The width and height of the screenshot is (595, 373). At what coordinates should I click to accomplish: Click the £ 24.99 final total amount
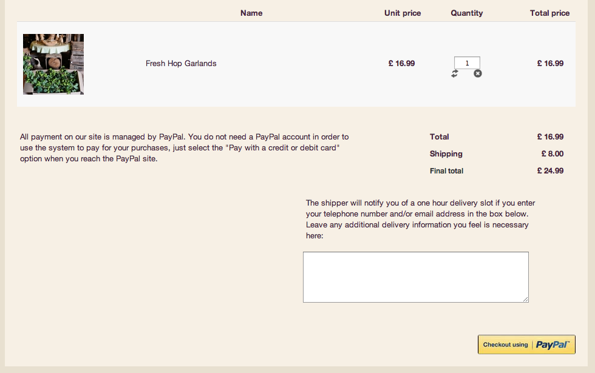click(550, 170)
